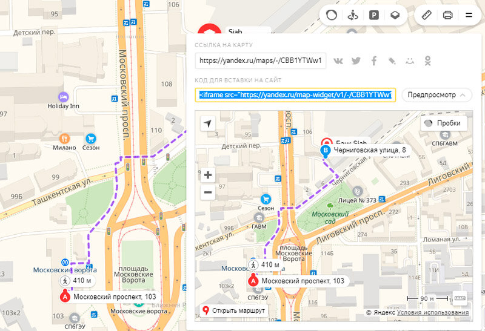Click 410 м walking distance label on main map
Image resolution: width=485 pixels, height=331 pixels.
[78, 281]
